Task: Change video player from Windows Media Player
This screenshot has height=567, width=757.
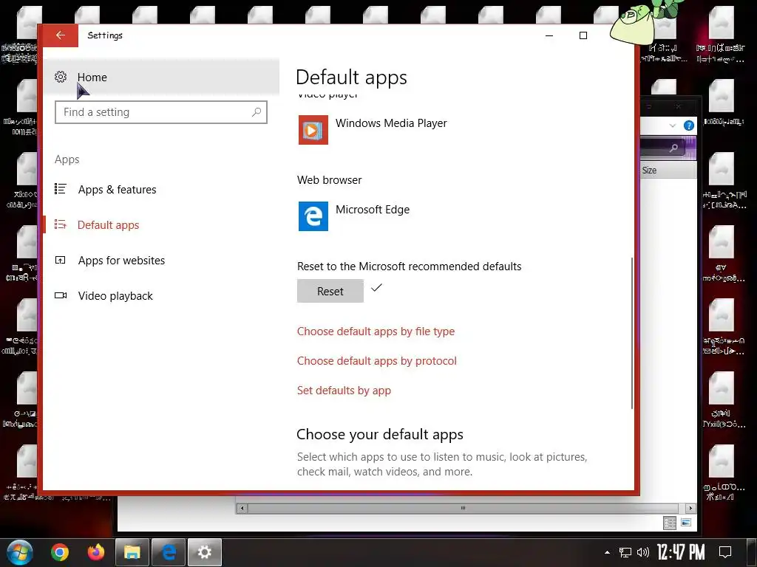Action: tap(391, 123)
